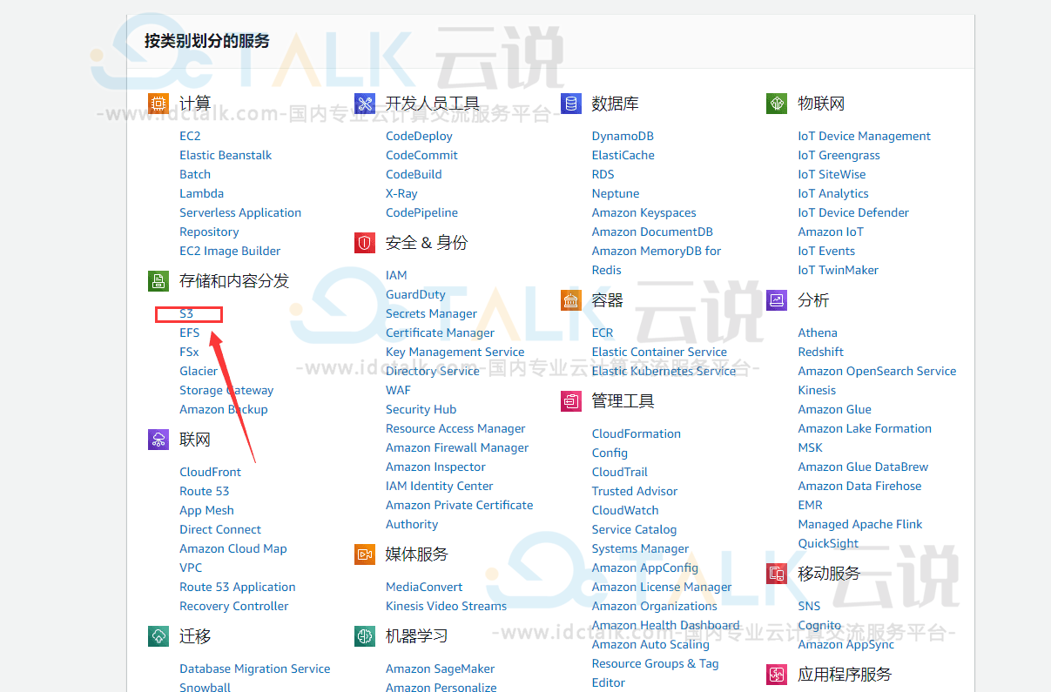Open Secrets Manager
Image resolution: width=1051 pixels, height=692 pixels.
click(431, 313)
